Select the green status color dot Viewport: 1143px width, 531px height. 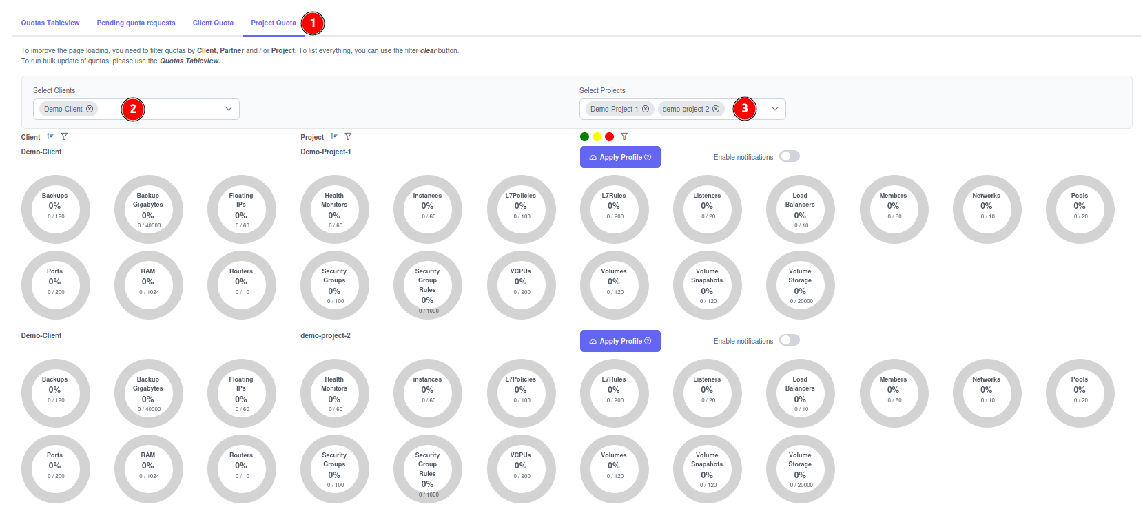click(585, 136)
